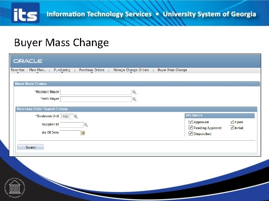Image resolution: width=269 pixels, height=201 pixels.
Task: Click the Search button
Action: coord(31,147)
